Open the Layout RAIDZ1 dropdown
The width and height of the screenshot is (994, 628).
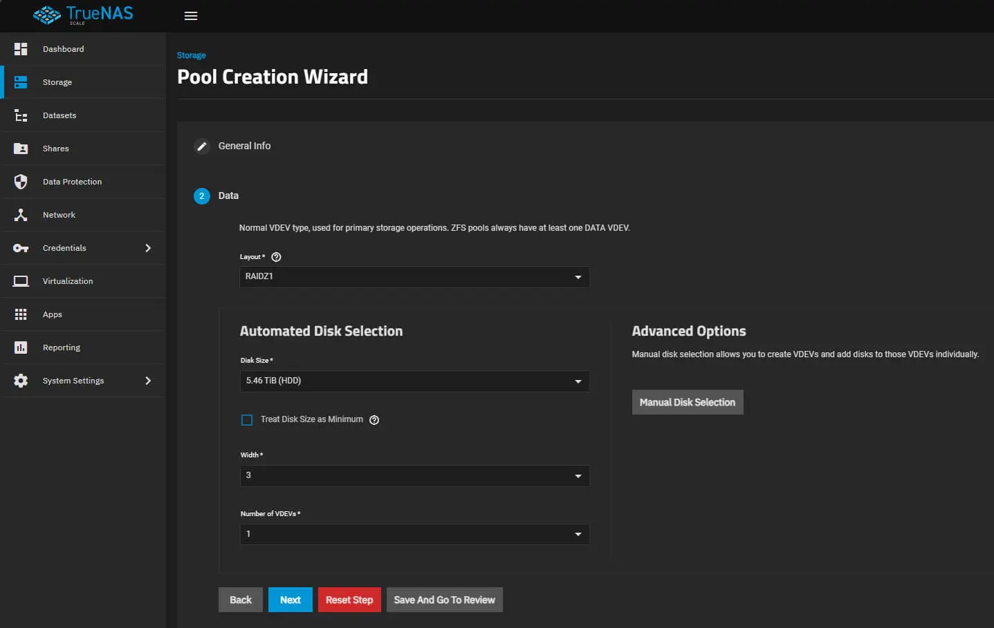[x=414, y=277]
